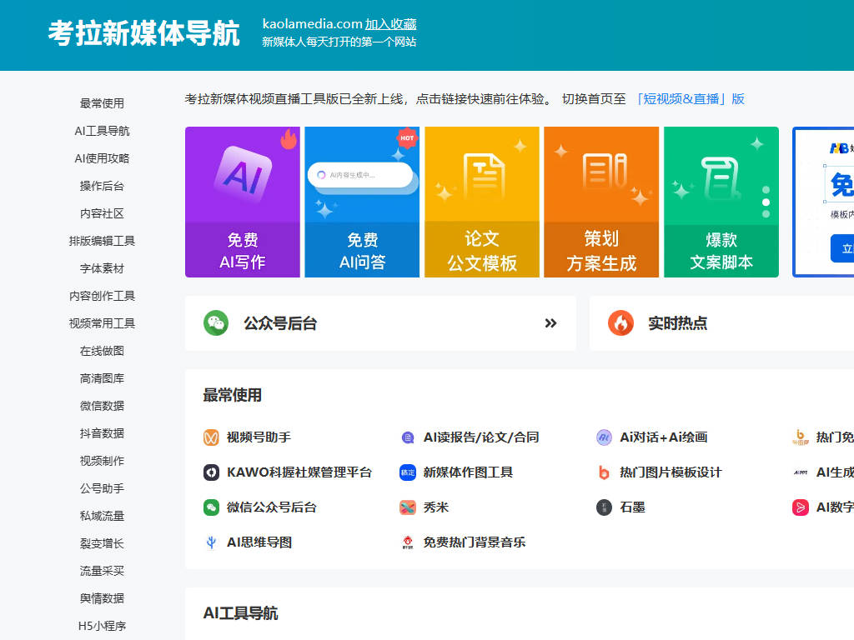Click the 秀米 site icon

coord(408,507)
